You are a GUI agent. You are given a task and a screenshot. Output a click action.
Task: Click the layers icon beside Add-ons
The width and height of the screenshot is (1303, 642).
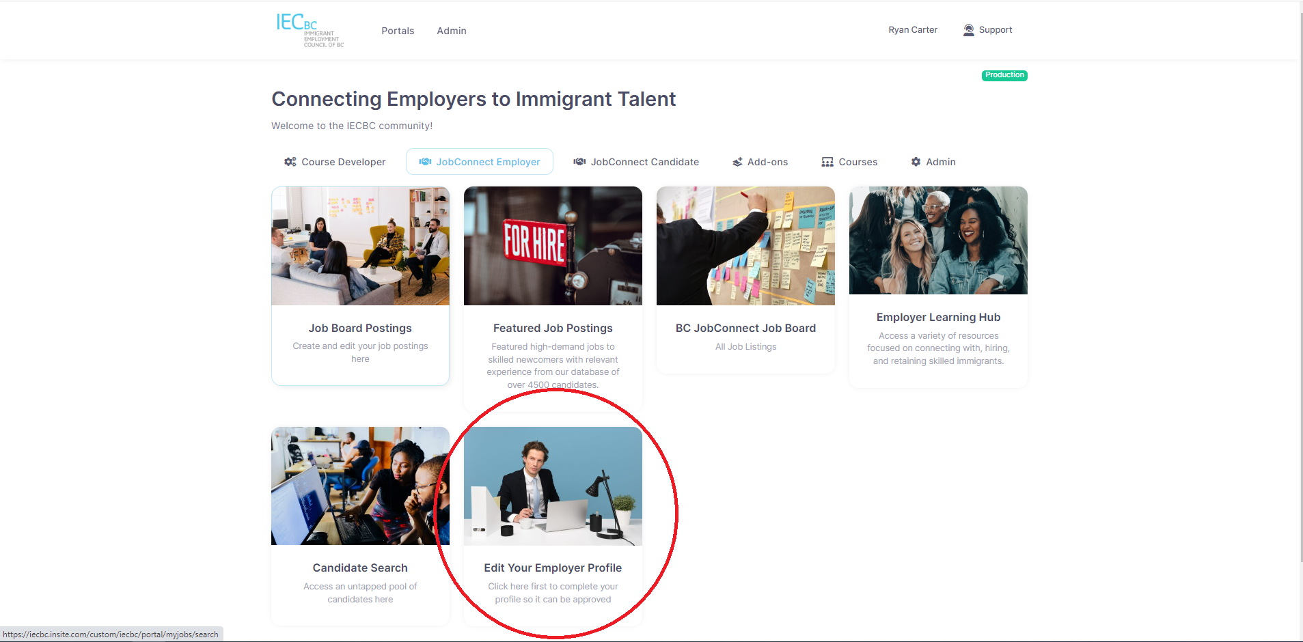(737, 161)
